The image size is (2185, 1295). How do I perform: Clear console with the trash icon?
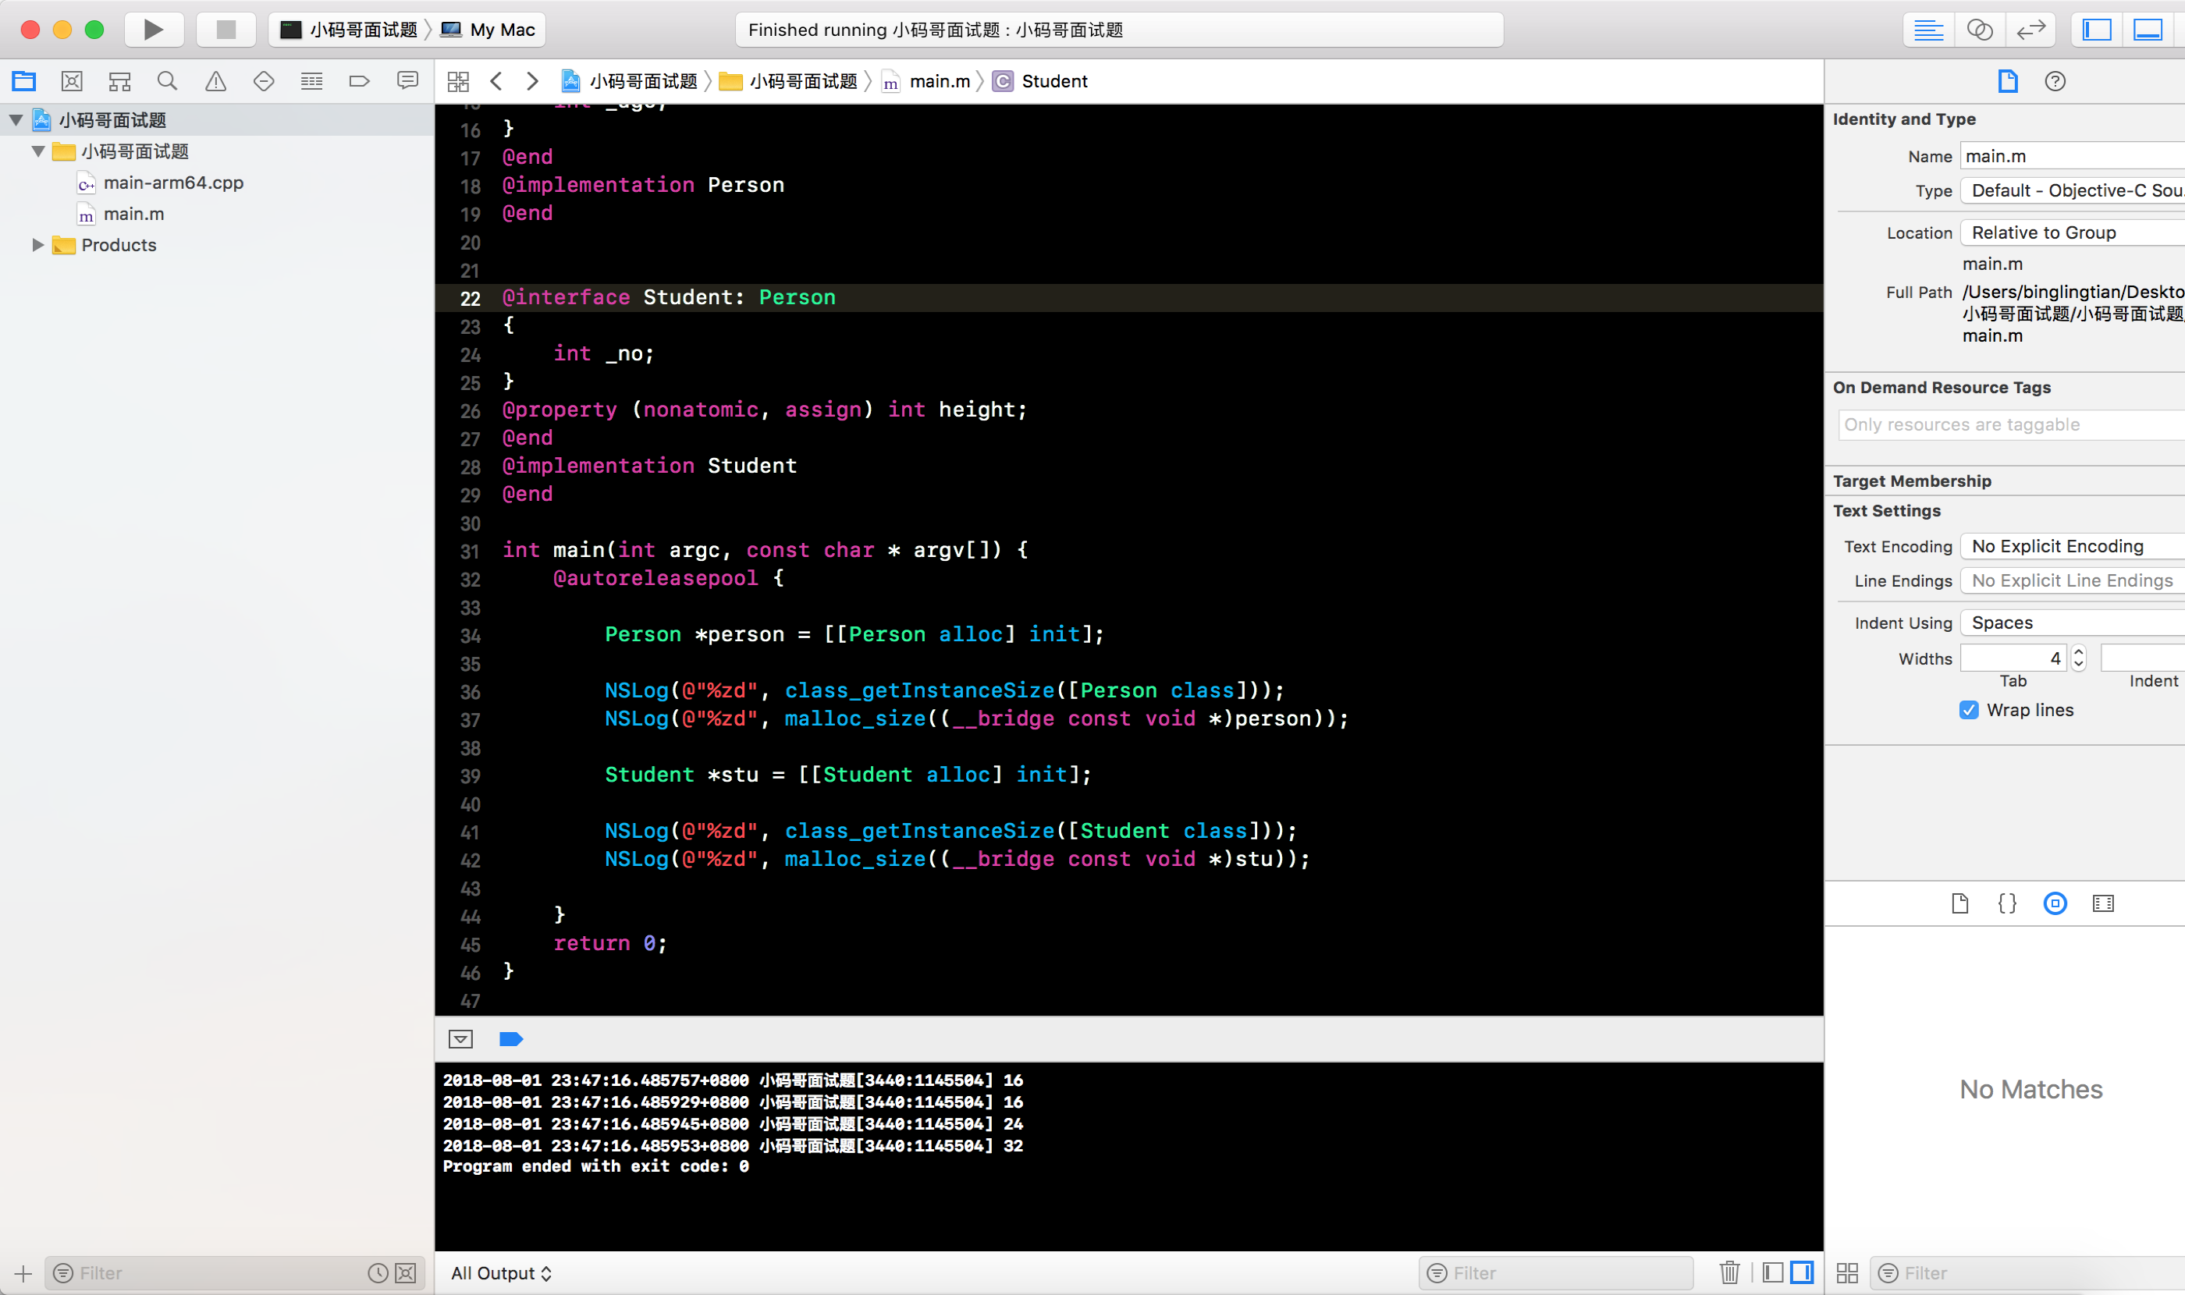[x=1729, y=1272]
